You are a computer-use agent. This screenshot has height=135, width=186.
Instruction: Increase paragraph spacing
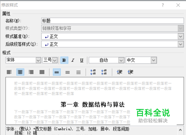tap(93, 72)
